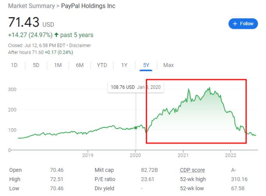Select the 5Y range tab
266x196 pixels.
pos(146,65)
